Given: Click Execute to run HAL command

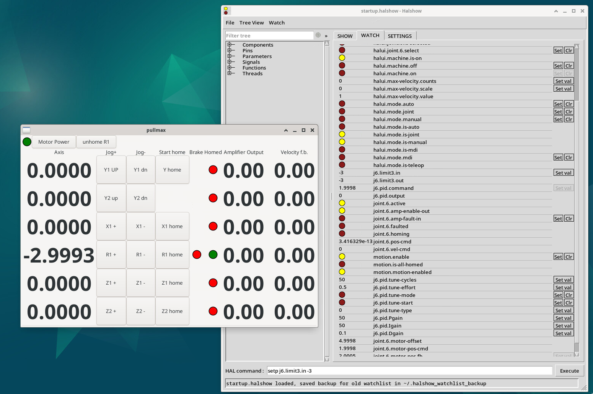Looking at the screenshot, I should click(x=569, y=371).
